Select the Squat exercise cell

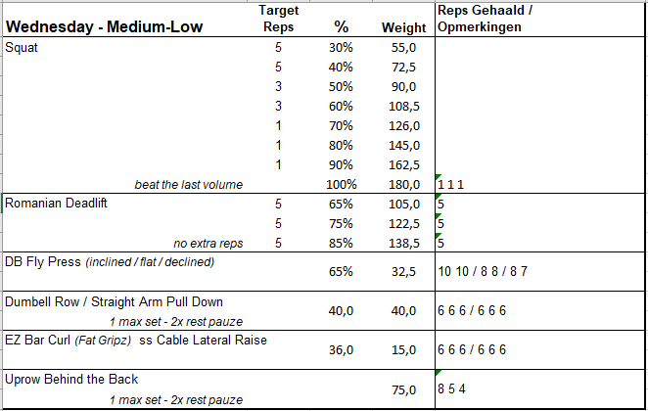click(21, 47)
